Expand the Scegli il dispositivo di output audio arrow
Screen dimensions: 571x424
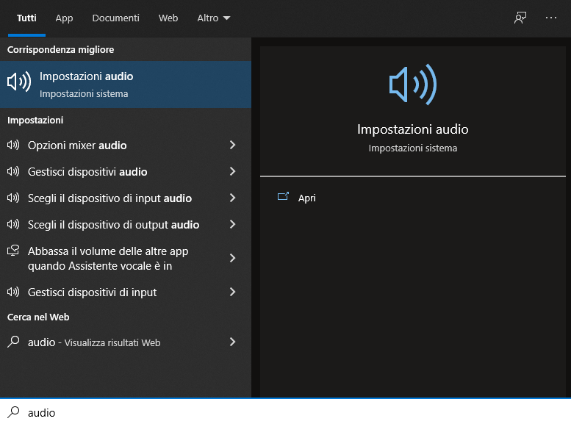pyautogui.click(x=232, y=224)
